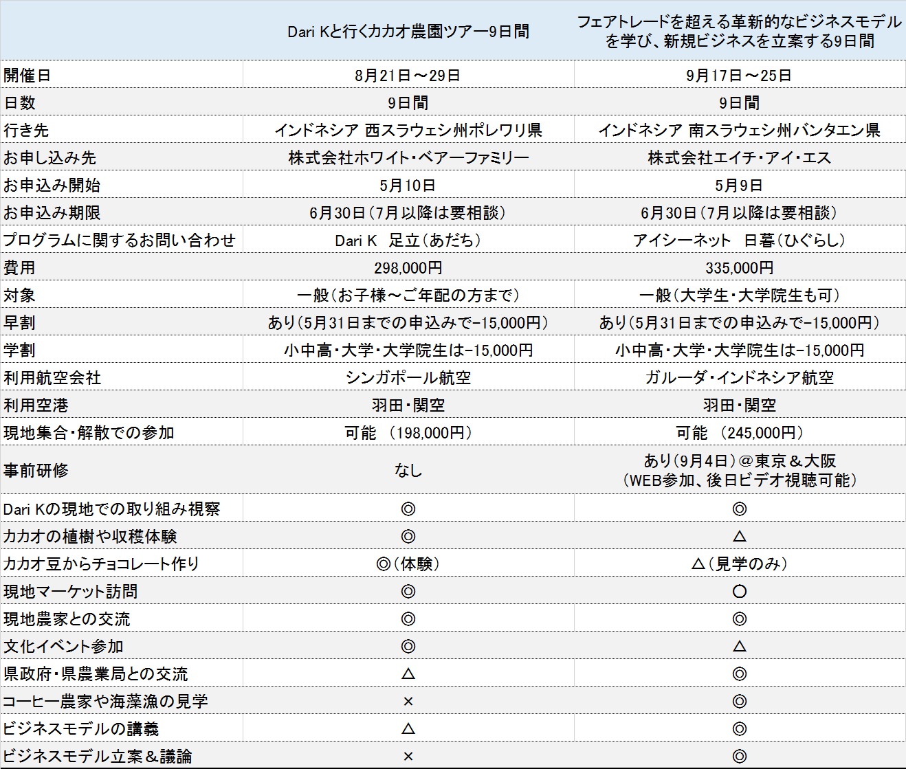Screen dimensions: 906x769
Task: Select row label '早割'
Action: 19,323
